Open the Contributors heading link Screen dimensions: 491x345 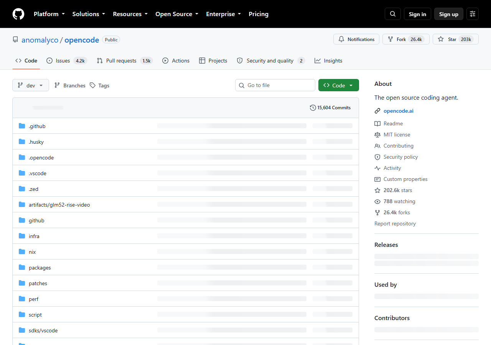pyautogui.click(x=392, y=318)
